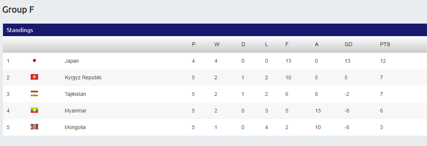Click the Kyrgyz Republic flag icon
Image resolution: width=427 pixels, height=146 pixels.
(34, 77)
